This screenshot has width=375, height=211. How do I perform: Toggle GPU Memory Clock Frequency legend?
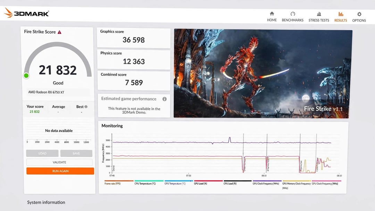(297, 181)
